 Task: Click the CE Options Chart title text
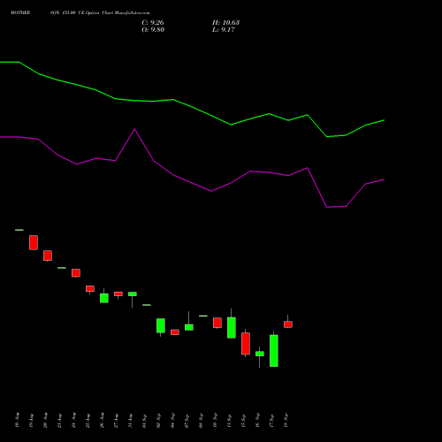(x=95, y=13)
